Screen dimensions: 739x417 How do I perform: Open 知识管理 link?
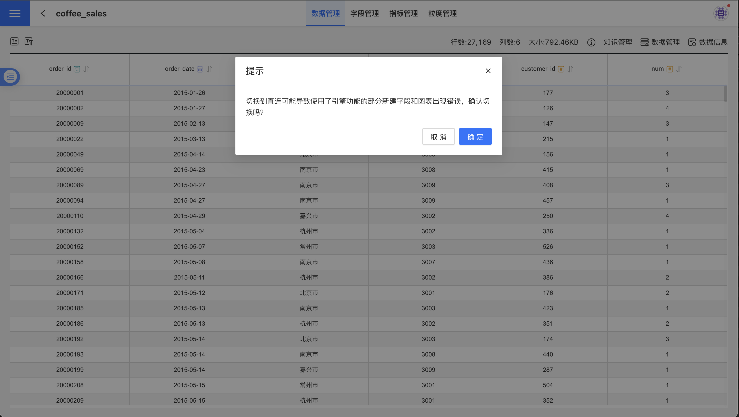click(618, 42)
